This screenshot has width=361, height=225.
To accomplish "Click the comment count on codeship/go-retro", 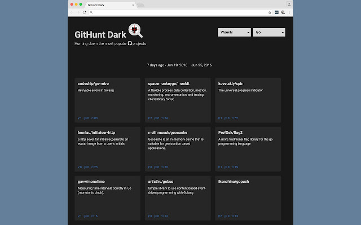I will pos(86,118).
